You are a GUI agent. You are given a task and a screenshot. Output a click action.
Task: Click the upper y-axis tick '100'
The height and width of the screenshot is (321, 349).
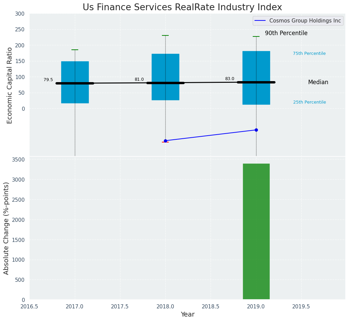click(19, 77)
